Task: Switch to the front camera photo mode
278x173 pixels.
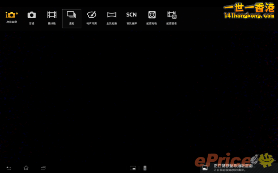Action: click(152, 18)
